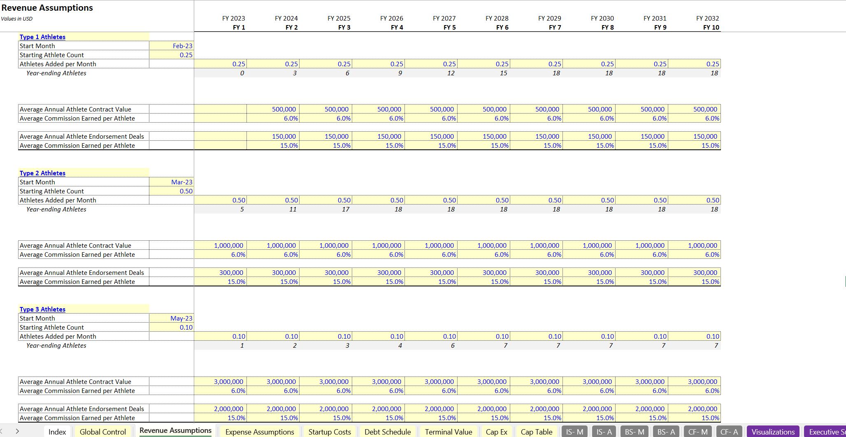Follow the Type 1 Athletes hyperlink
This screenshot has width=846, height=437.
click(x=42, y=37)
